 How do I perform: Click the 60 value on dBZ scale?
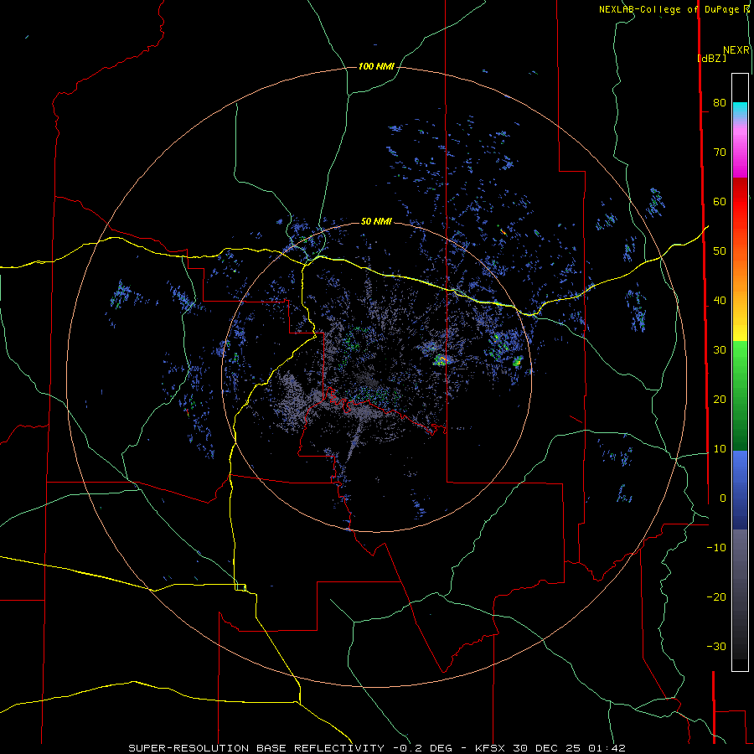(x=720, y=201)
